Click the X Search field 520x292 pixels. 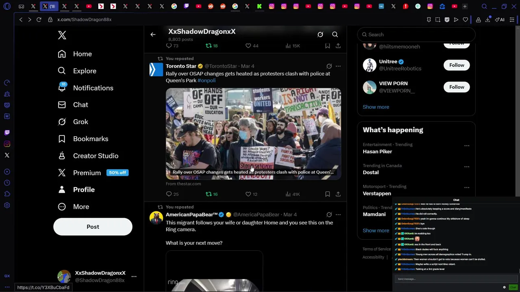click(416, 34)
